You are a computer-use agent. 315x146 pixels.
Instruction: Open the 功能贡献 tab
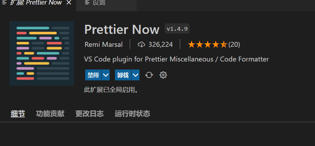(x=50, y=114)
